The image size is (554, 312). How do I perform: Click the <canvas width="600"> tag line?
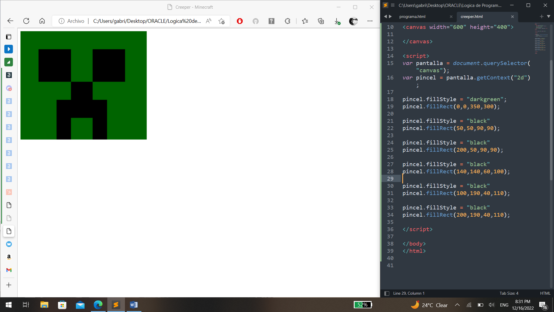click(458, 27)
